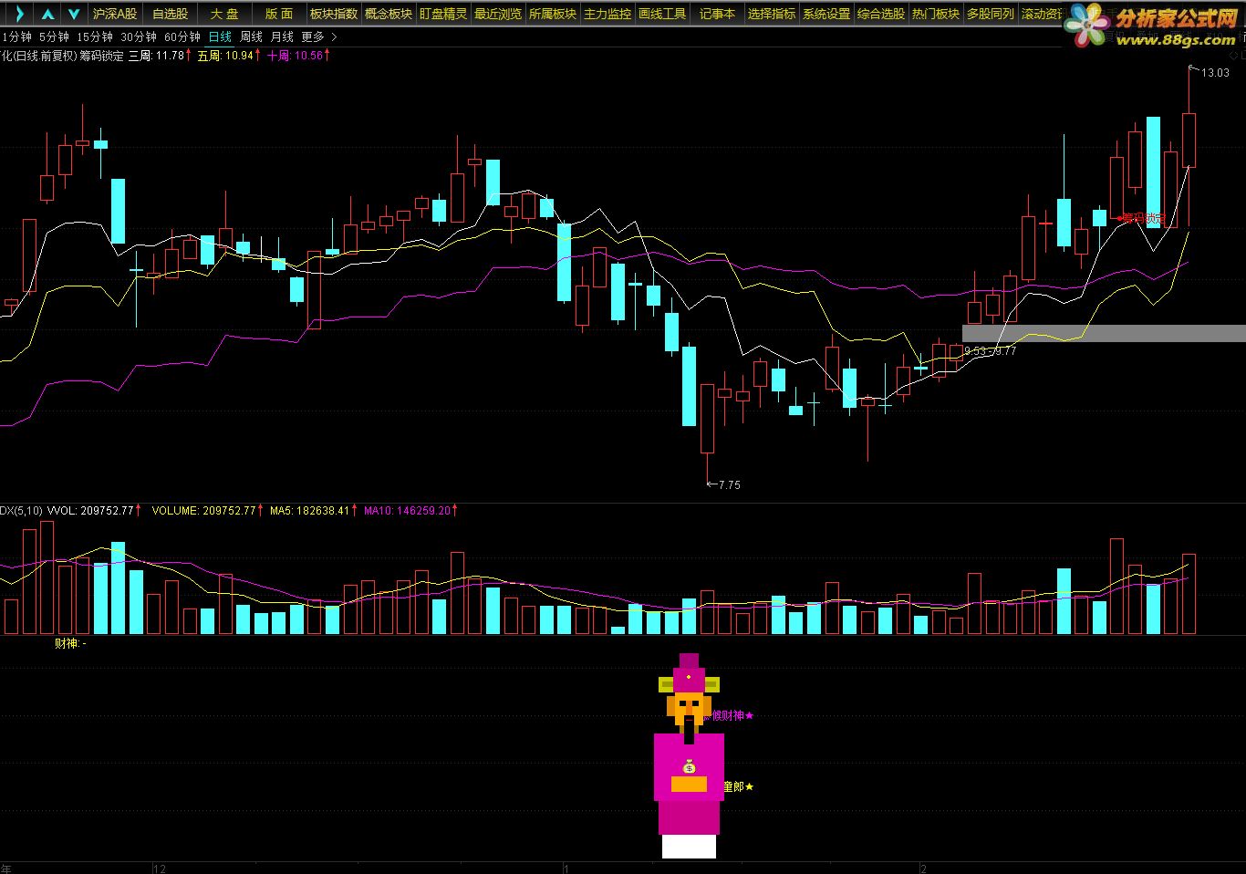Click the down arrow navigation icon
The width and height of the screenshot is (1246, 874).
click(x=74, y=14)
